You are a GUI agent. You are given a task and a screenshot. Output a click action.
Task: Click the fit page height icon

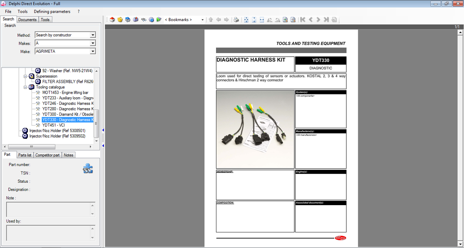coord(254,20)
